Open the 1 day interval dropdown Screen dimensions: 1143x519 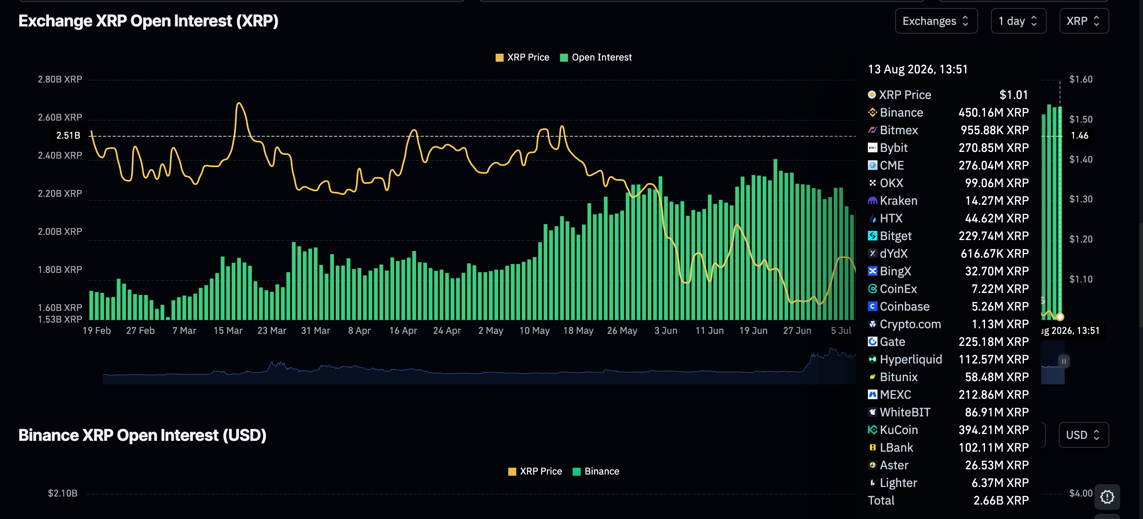[x=1018, y=21]
